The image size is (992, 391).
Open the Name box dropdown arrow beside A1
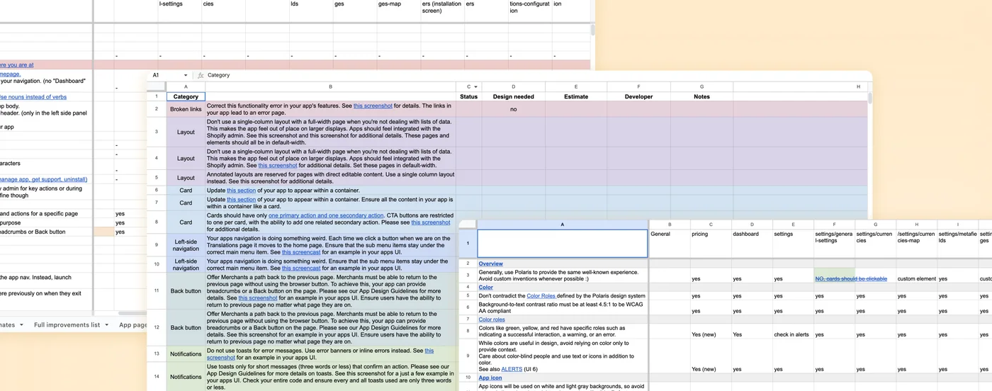(x=186, y=75)
